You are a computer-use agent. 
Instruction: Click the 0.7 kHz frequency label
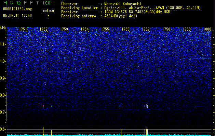click(3, 112)
